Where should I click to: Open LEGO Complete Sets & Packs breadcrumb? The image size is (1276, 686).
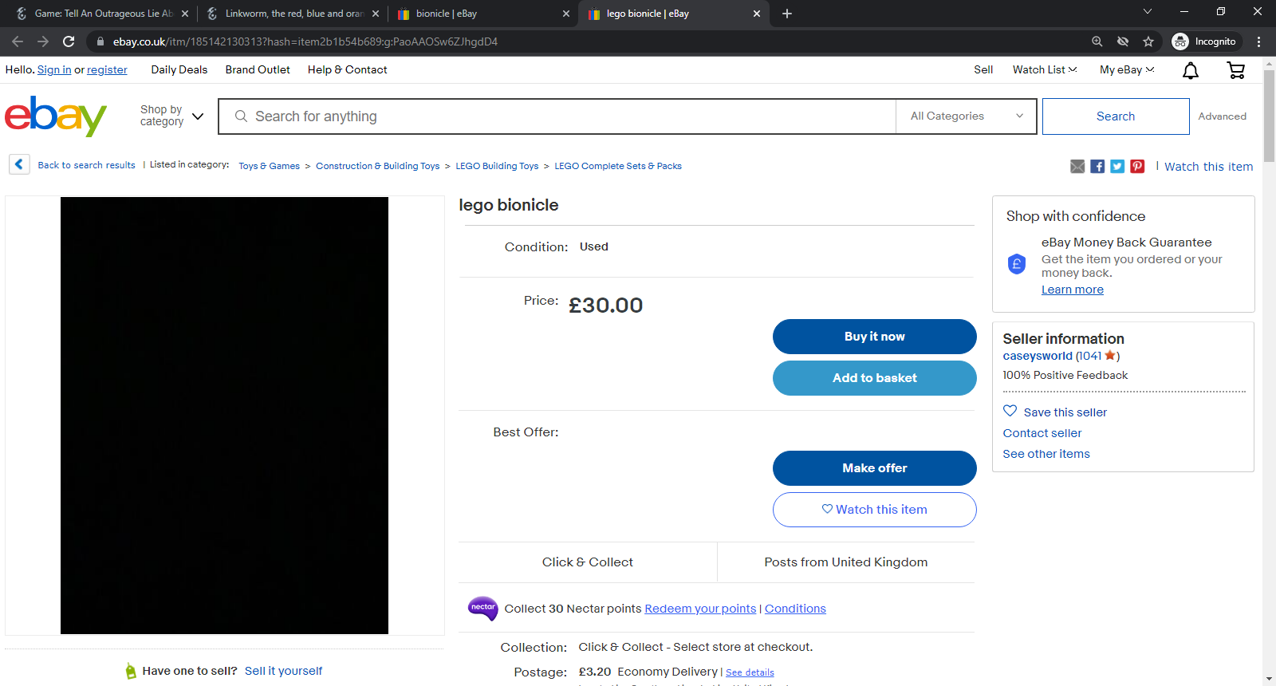tap(618, 166)
